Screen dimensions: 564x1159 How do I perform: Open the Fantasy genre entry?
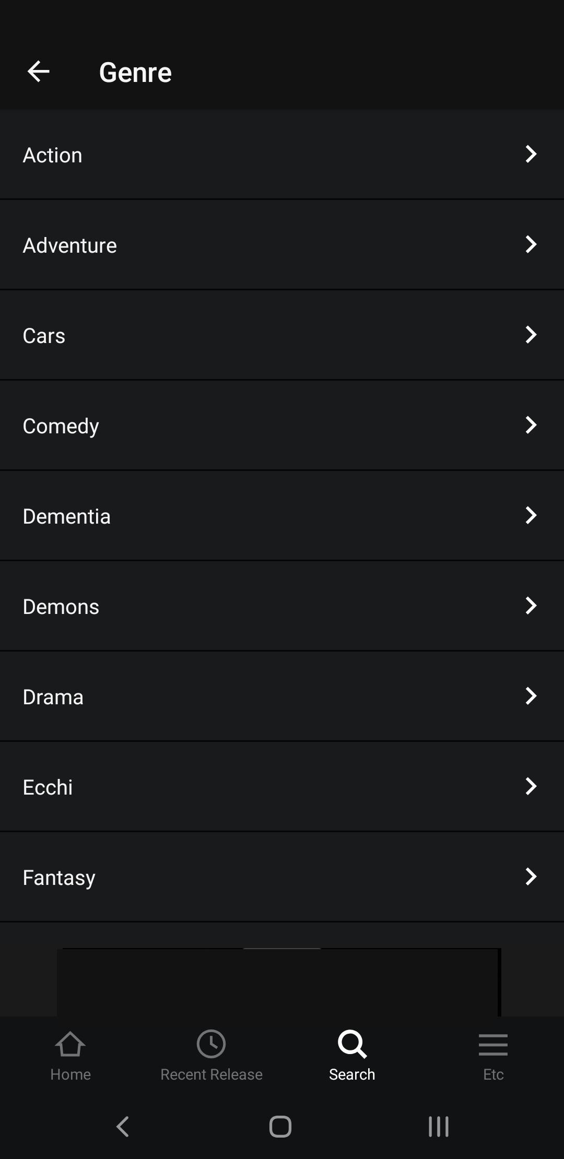[x=282, y=877]
